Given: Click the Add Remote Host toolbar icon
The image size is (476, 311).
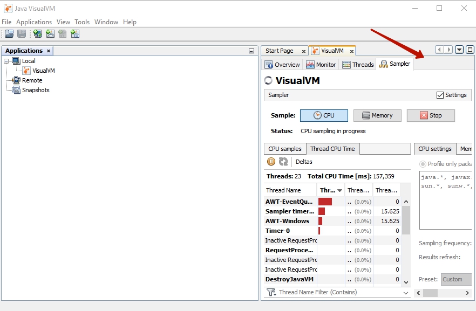Looking at the screenshot, I should (37, 33).
